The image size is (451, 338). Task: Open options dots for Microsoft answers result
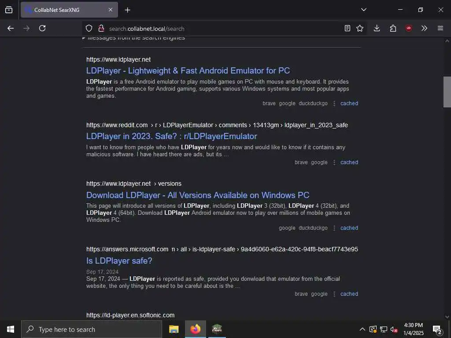pyautogui.click(x=334, y=294)
